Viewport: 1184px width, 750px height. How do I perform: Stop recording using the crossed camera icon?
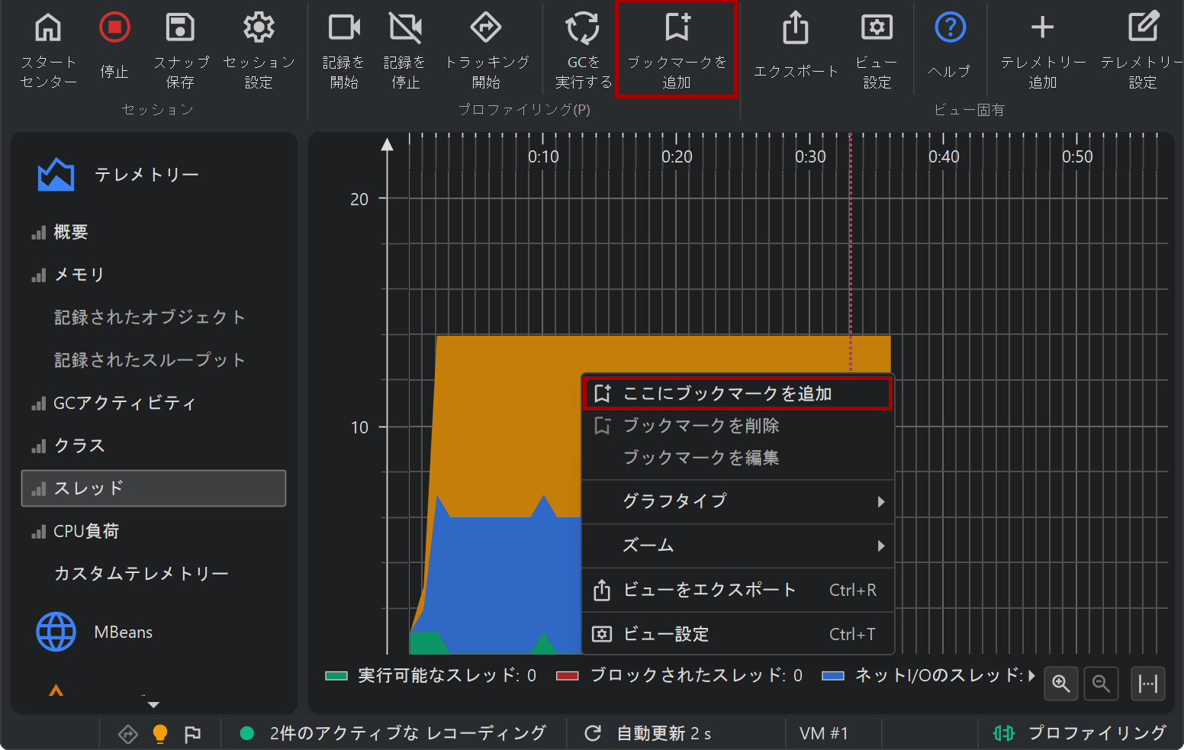pos(405,28)
